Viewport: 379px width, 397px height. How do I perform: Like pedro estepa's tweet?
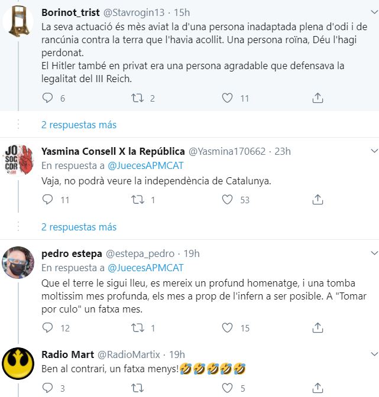point(228,328)
